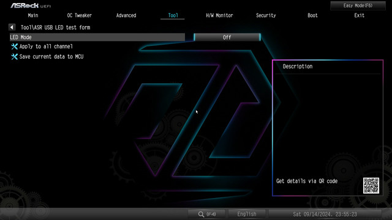Switch to the OC Tweaker tab
392x220 pixels.
click(80, 15)
